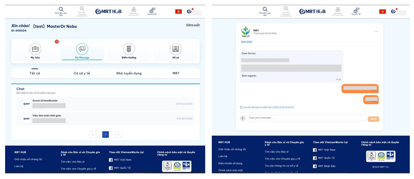
Task: Switch to the Nhà tuyển dụng tab
Action: click(129, 73)
